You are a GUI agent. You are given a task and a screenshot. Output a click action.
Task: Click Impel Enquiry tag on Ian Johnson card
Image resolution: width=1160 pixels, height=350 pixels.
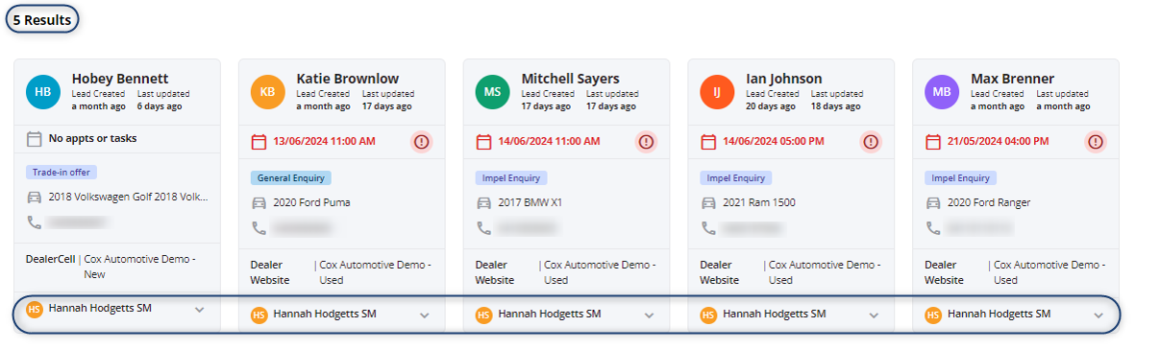[x=736, y=178]
